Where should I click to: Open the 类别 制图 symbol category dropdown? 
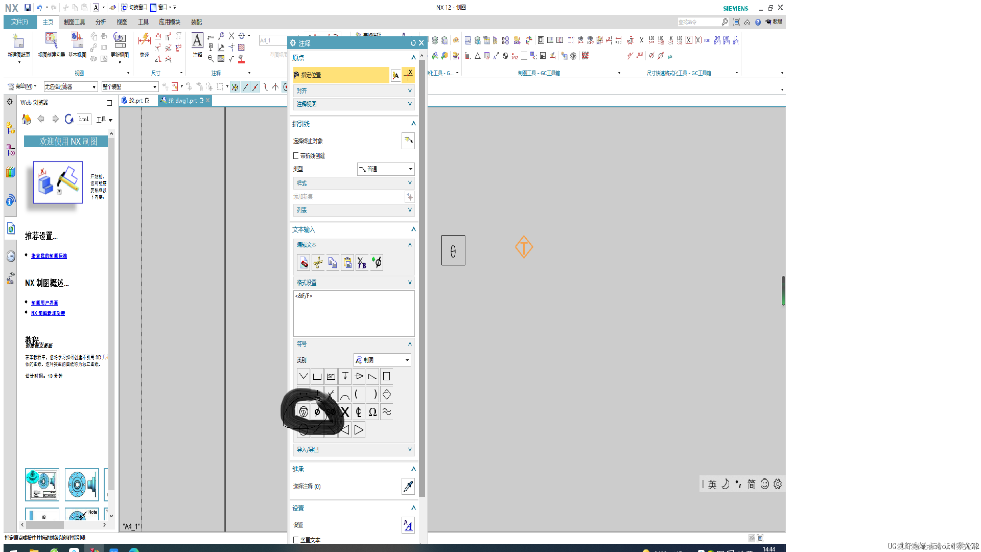pos(382,360)
